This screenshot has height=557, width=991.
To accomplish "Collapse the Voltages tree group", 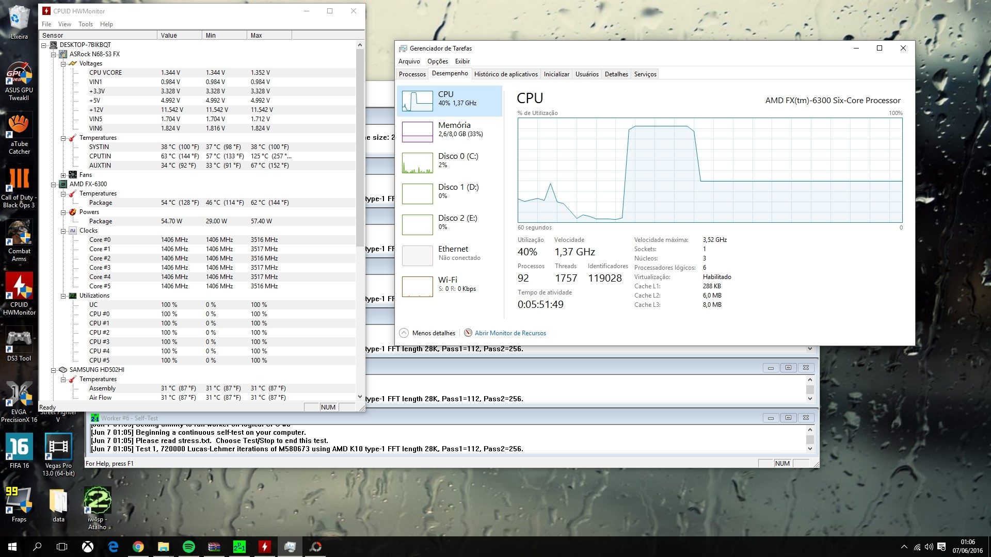I will [63, 63].
